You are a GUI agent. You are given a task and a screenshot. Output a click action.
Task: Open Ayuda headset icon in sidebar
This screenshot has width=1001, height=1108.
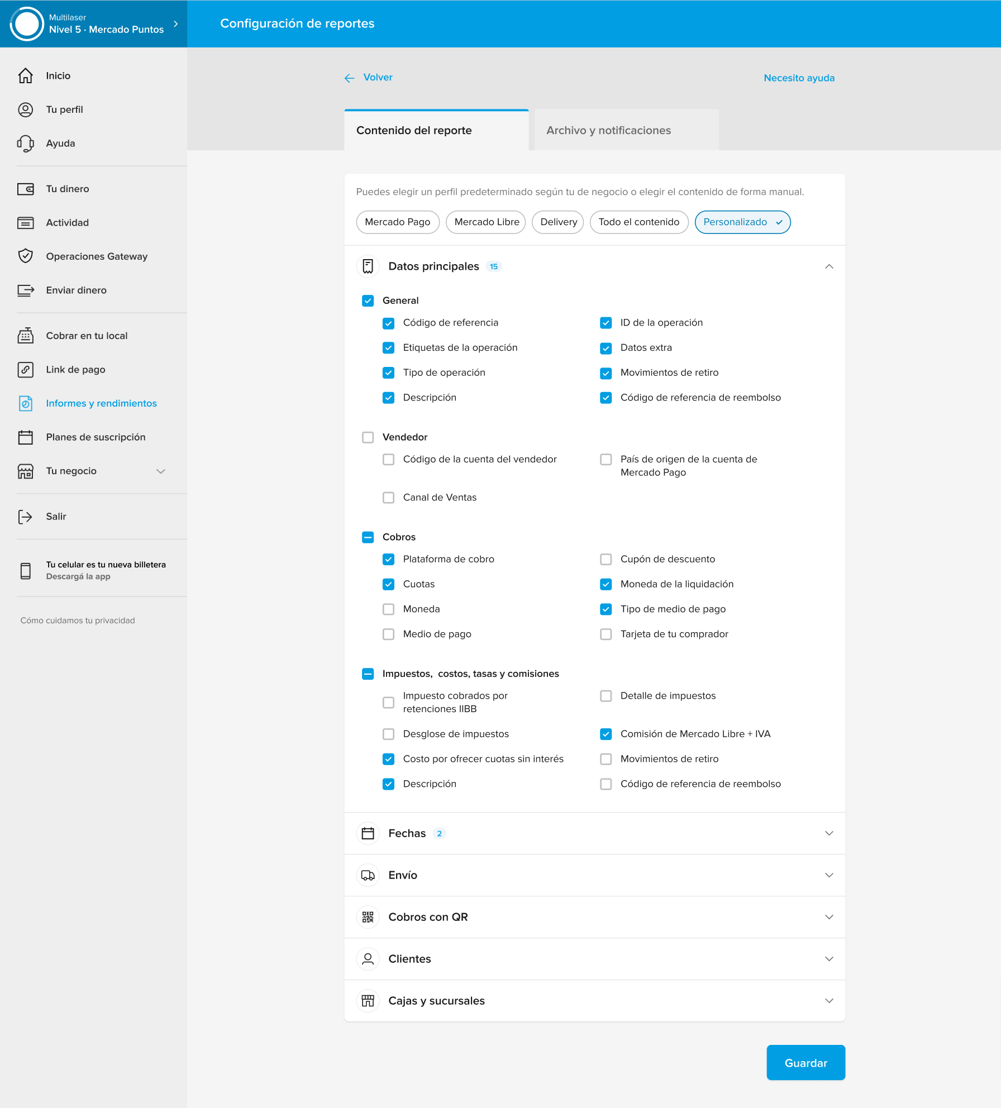pos(26,144)
